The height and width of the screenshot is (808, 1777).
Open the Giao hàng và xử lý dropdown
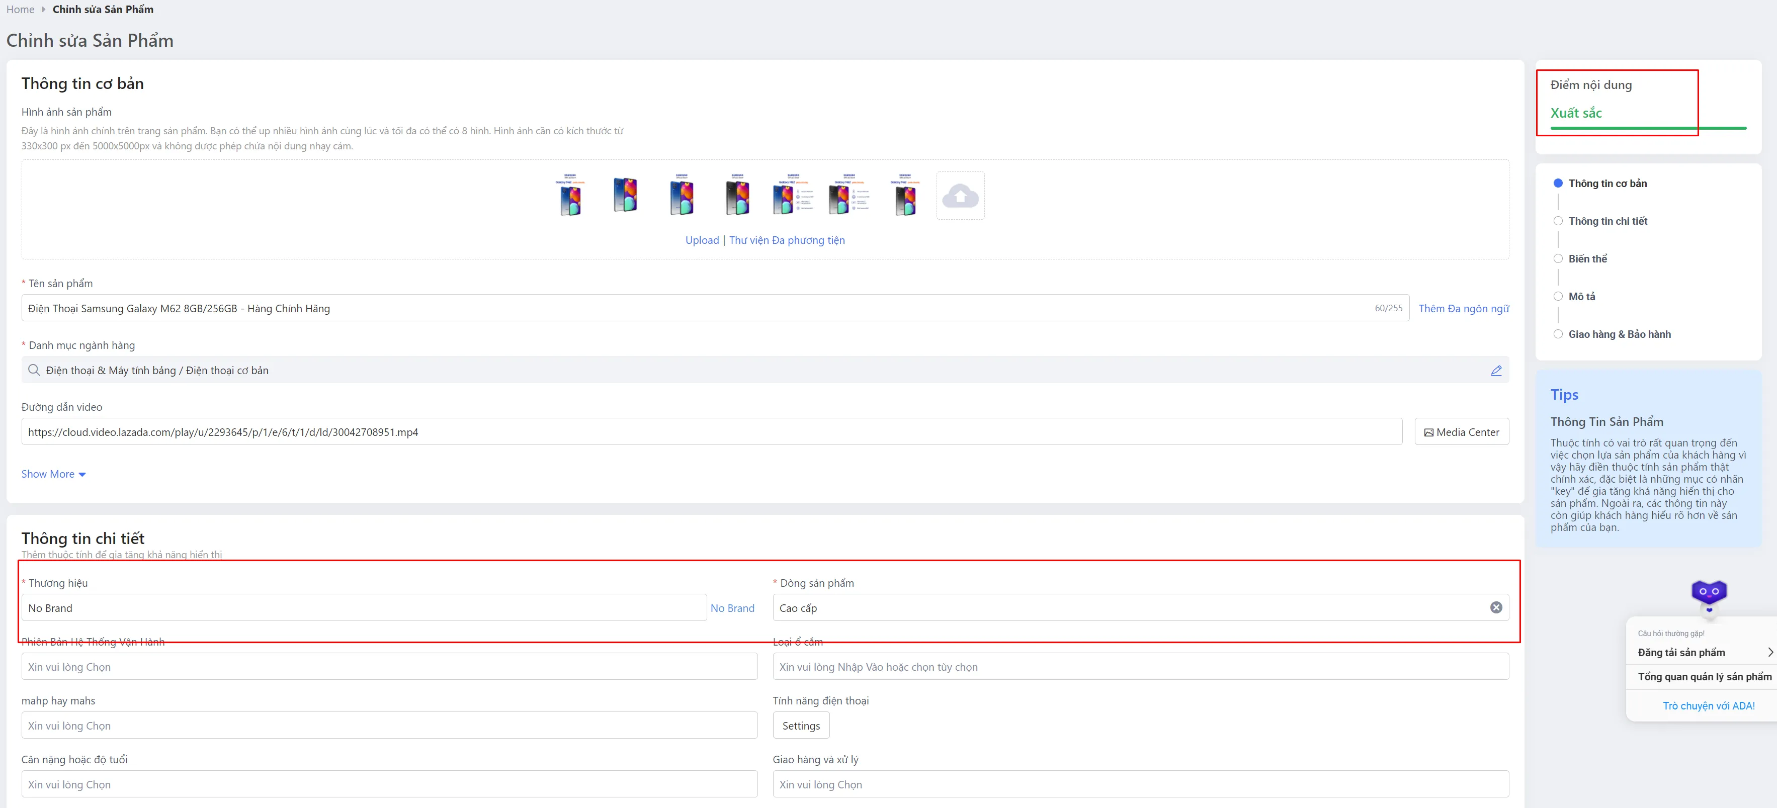pyautogui.click(x=1140, y=784)
